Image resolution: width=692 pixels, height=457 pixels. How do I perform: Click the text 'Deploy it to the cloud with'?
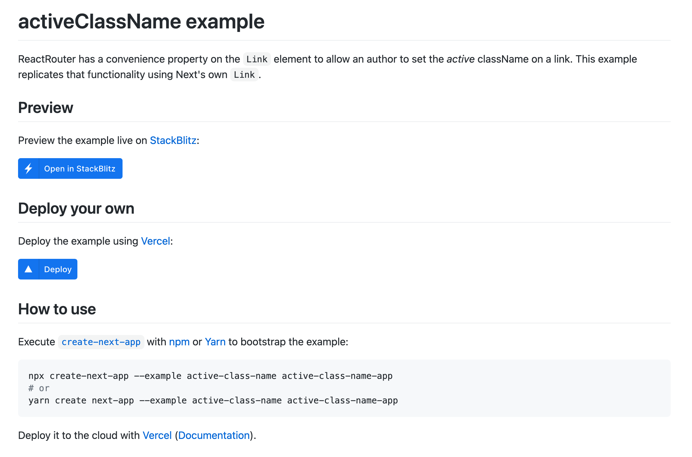tap(79, 435)
